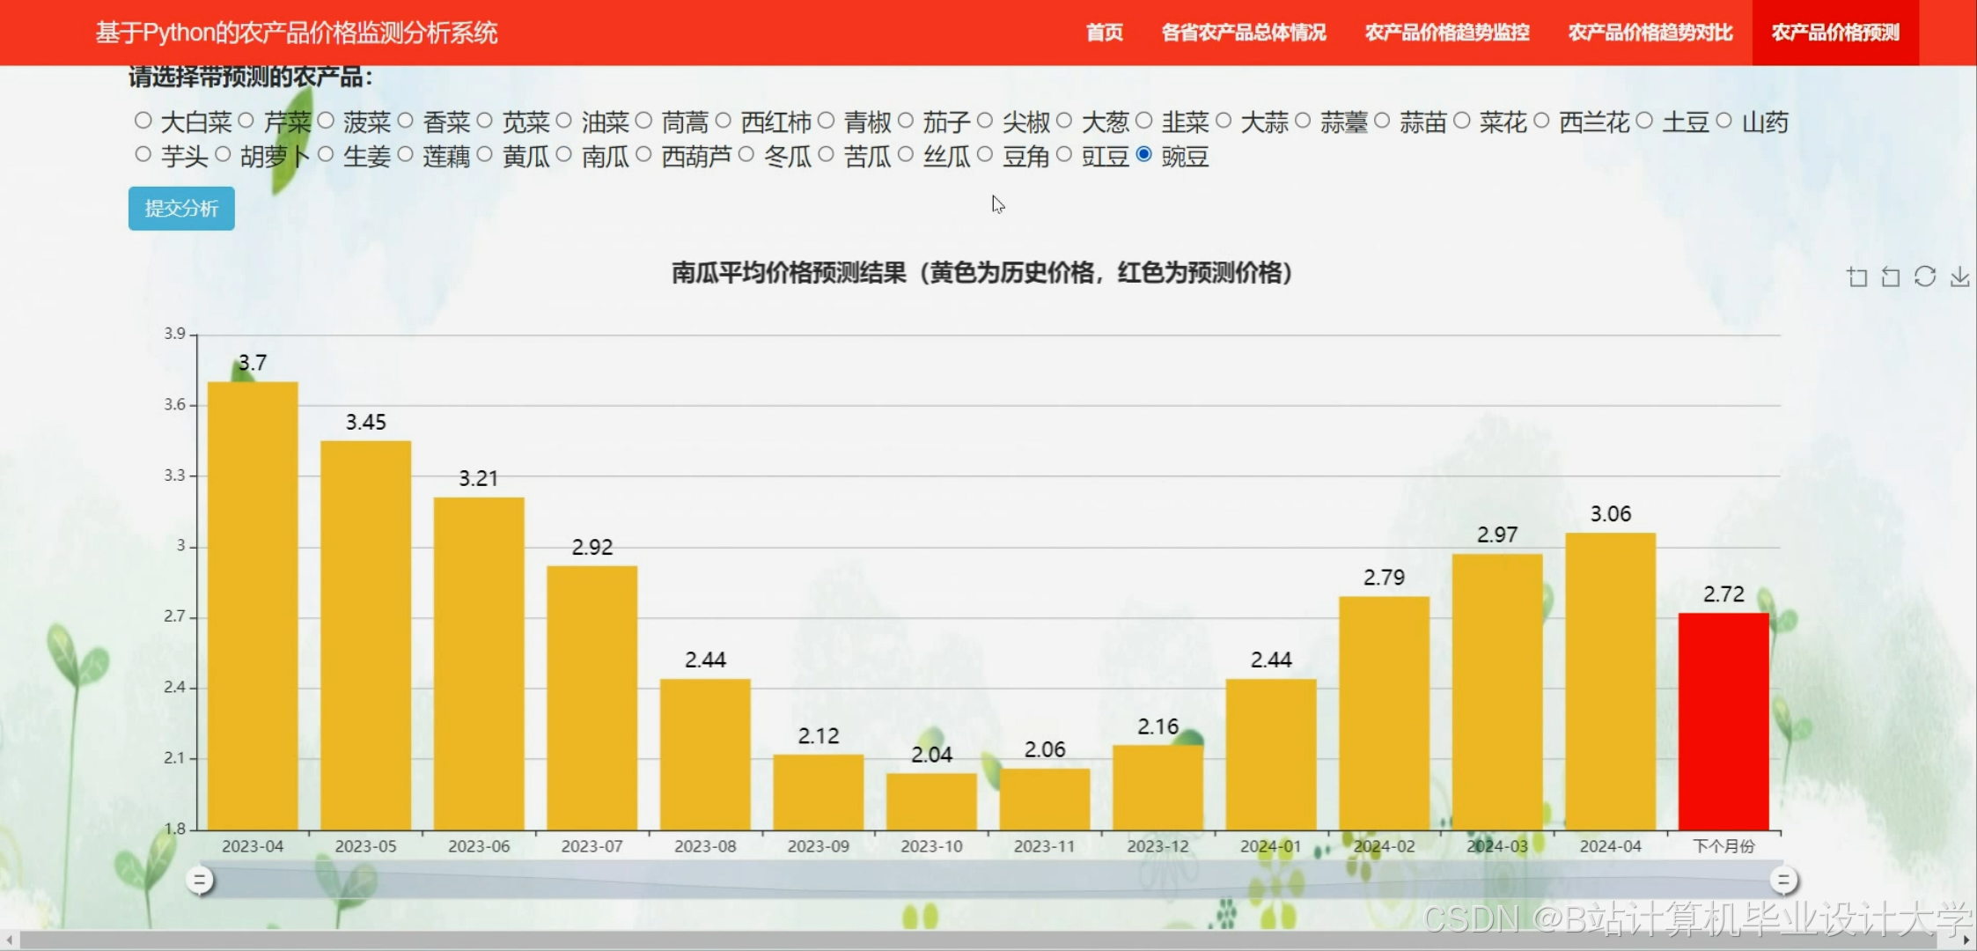Open 各省农产品总体情况 in the navbar

(1243, 33)
